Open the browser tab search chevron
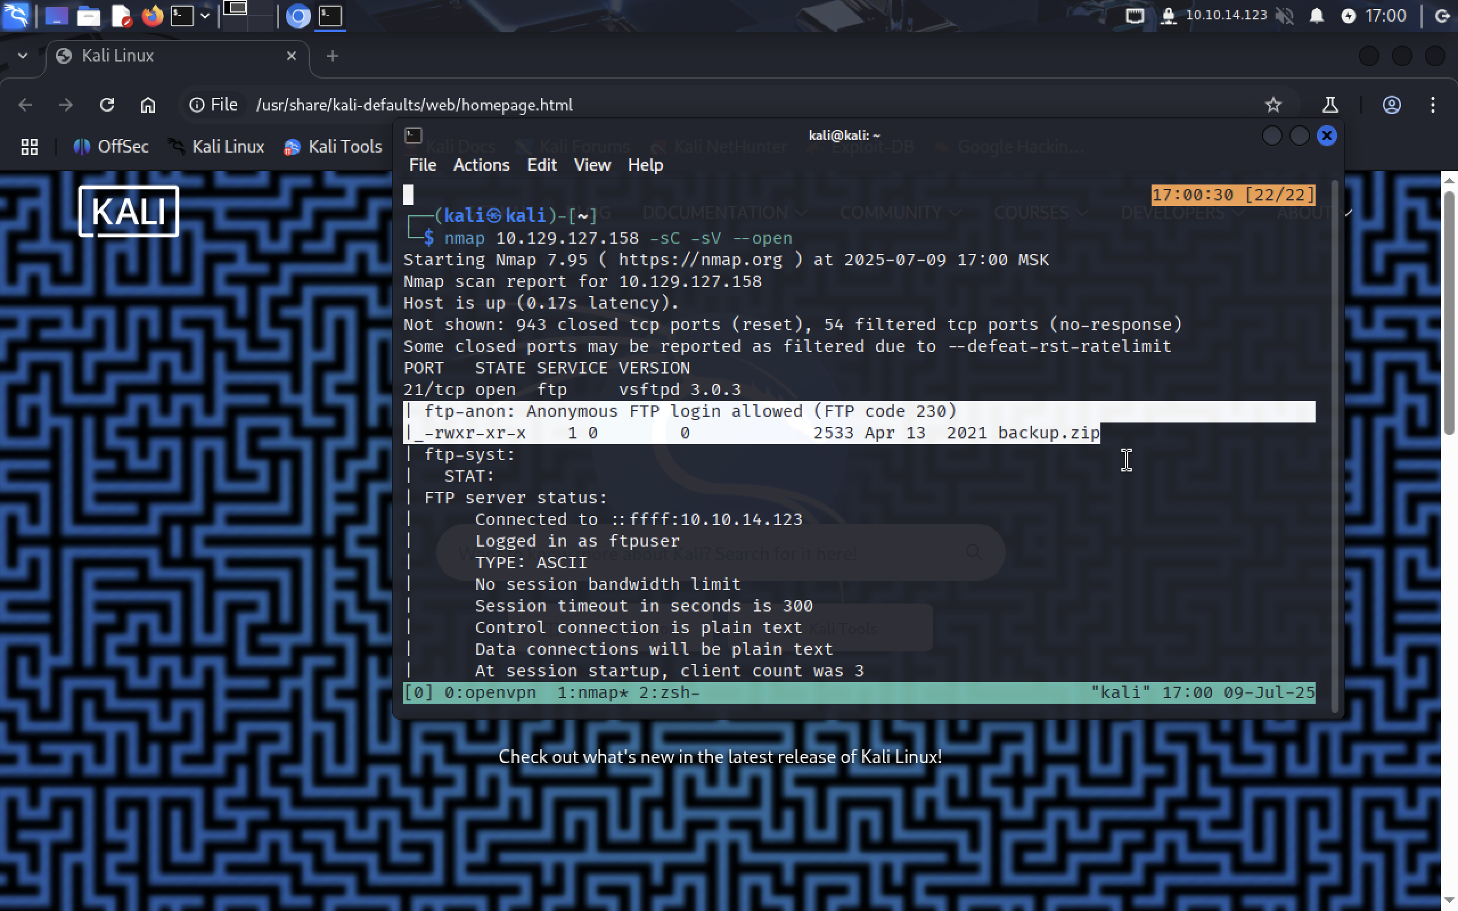The height and width of the screenshot is (911, 1458). tap(23, 56)
